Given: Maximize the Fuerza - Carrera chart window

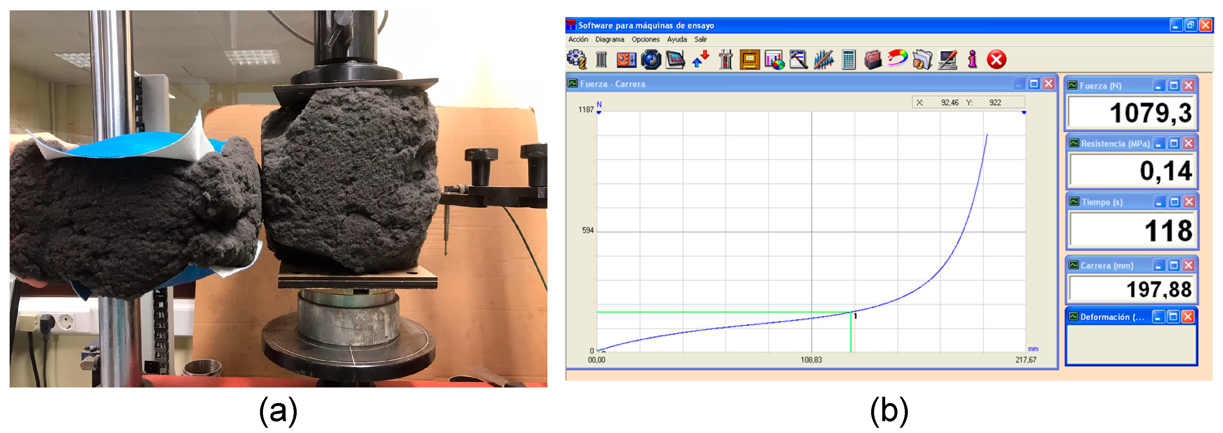Looking at the screenshot, I should coord(1034,84).
